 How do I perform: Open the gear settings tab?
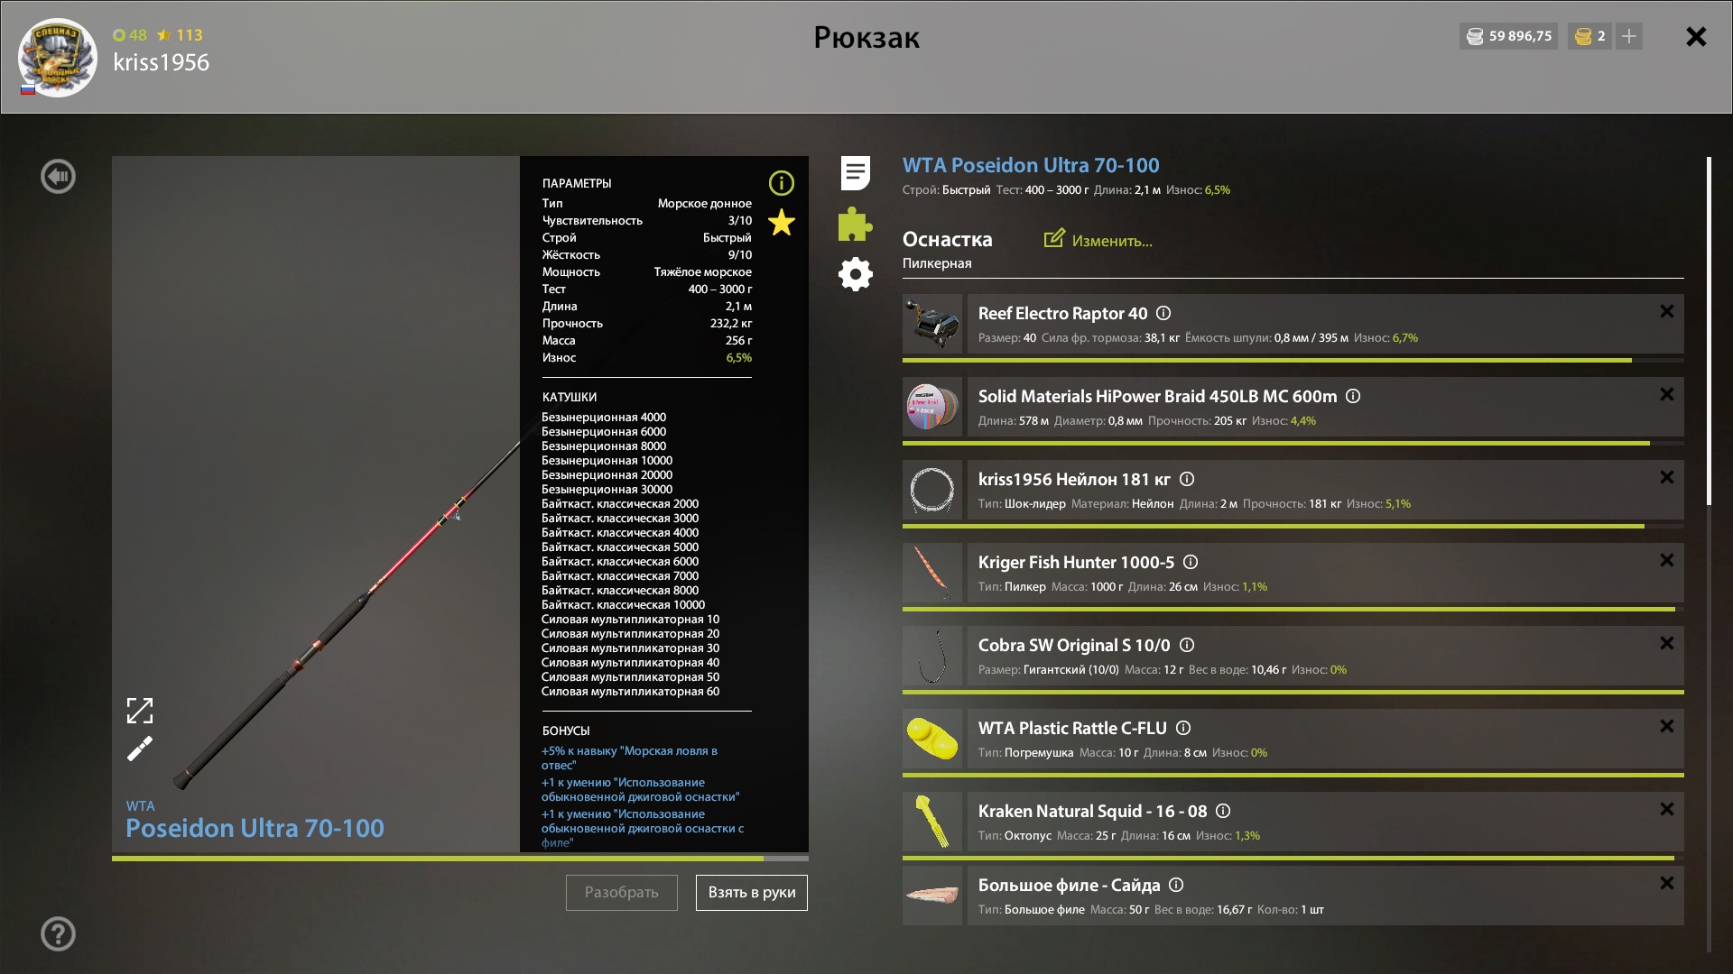pyautogui.click(x=856, y=274)
